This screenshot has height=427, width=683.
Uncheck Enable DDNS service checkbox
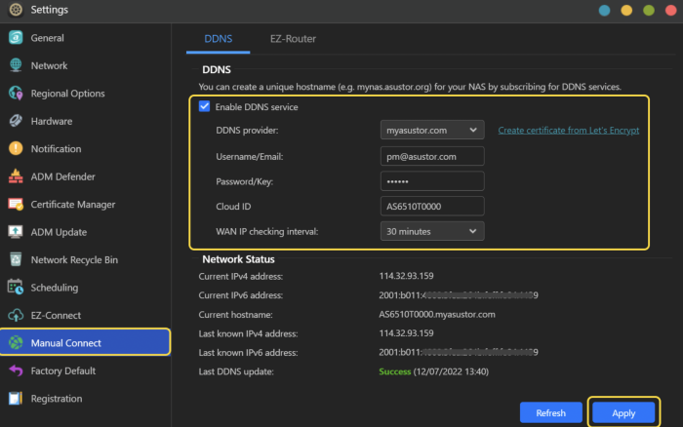pos(204,107)
